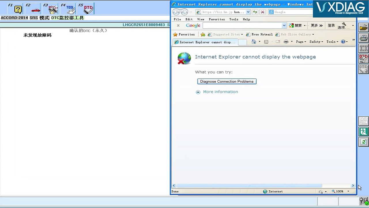Screen dimensions: 369x208
Task: Click the Google search box beside address bar
Action: pyautogui.click(x=291, y=12)
